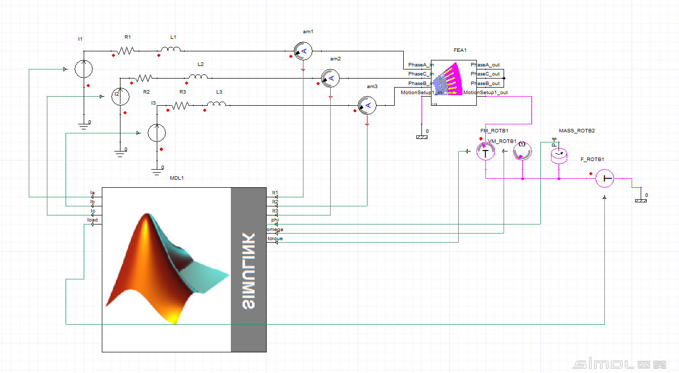Click the Ic port of MDL1
The image size is (679, 373).
(x=93, y=211)
